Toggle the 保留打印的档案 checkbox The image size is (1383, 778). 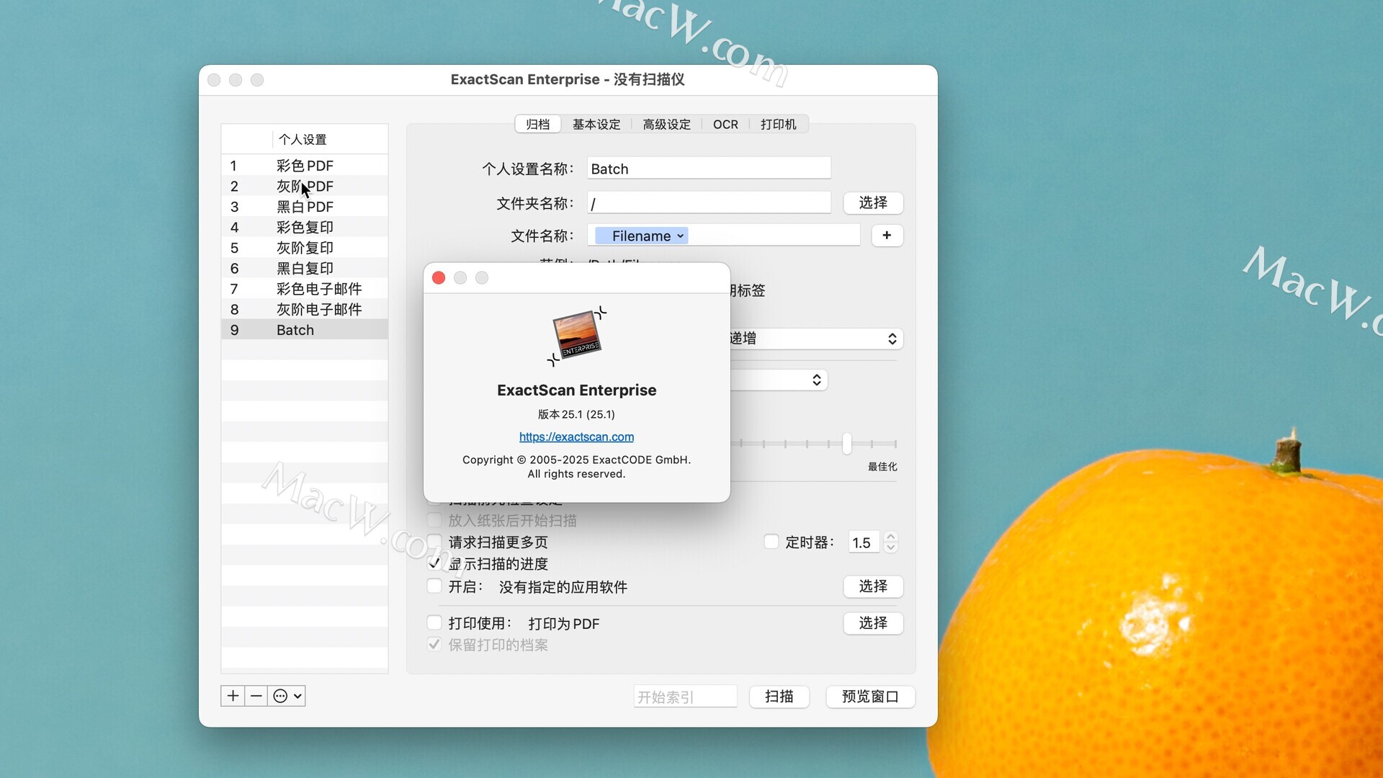(434, 645)
